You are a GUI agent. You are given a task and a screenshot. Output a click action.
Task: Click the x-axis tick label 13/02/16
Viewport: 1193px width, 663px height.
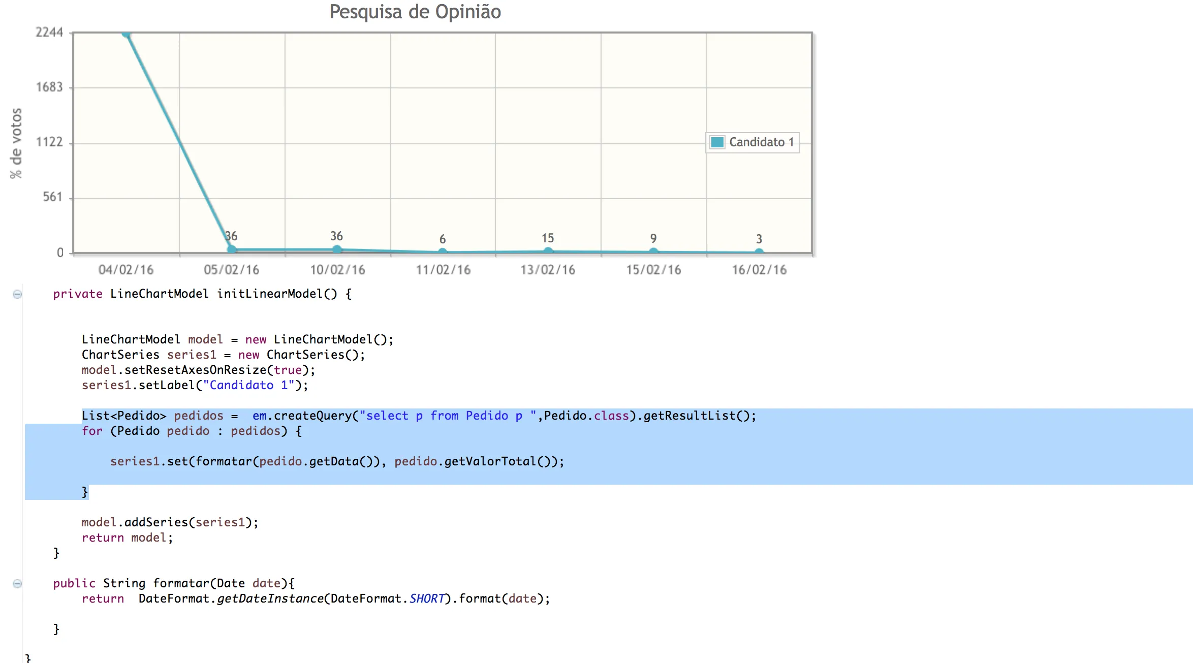point(548,270)
